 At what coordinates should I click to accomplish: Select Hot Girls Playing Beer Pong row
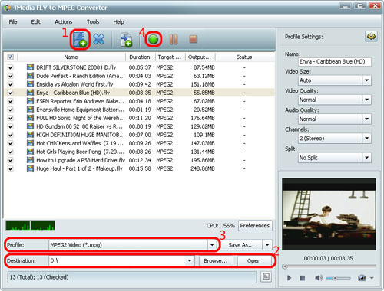(x=140, y=152)
